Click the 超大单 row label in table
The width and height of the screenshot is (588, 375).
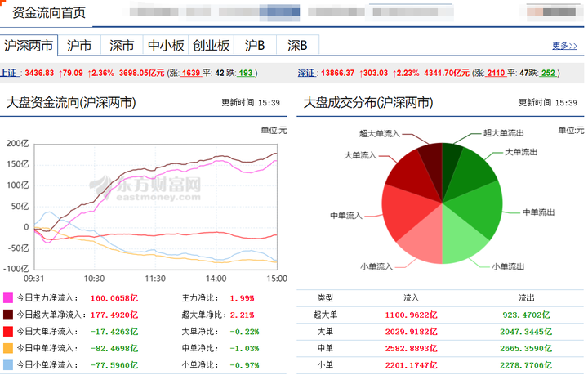[x=325, y=315]
